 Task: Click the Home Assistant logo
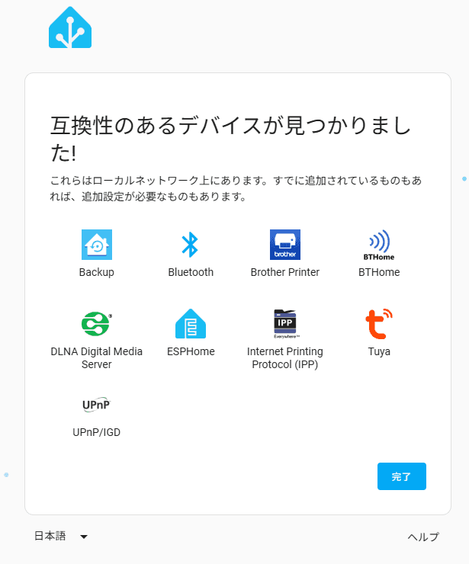[70, 27]
